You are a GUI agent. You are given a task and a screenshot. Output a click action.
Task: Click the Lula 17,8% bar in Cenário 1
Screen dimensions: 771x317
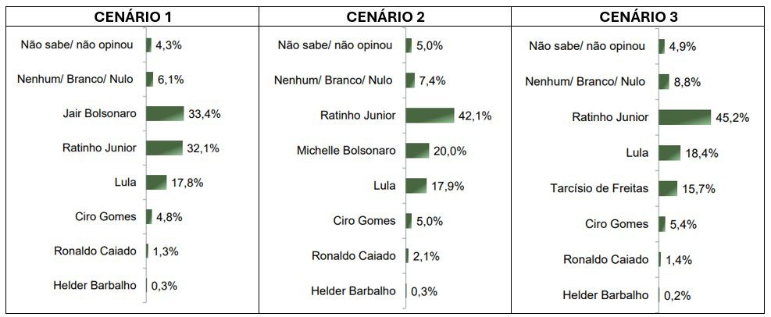coord(156,183)
